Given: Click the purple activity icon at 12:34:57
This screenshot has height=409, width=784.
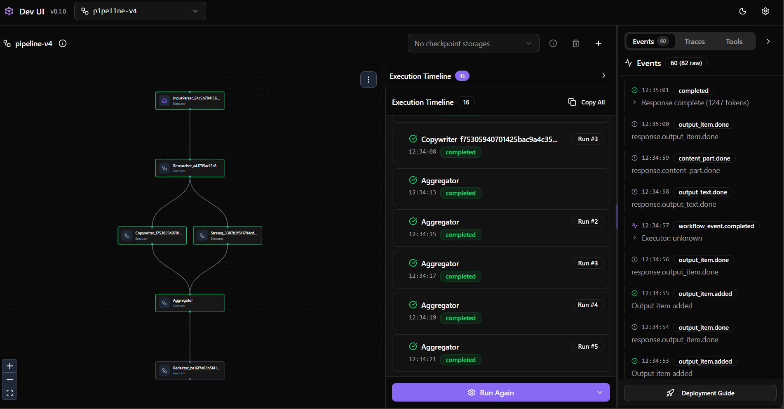Looking at the screenshot, I should click(634, 225).
